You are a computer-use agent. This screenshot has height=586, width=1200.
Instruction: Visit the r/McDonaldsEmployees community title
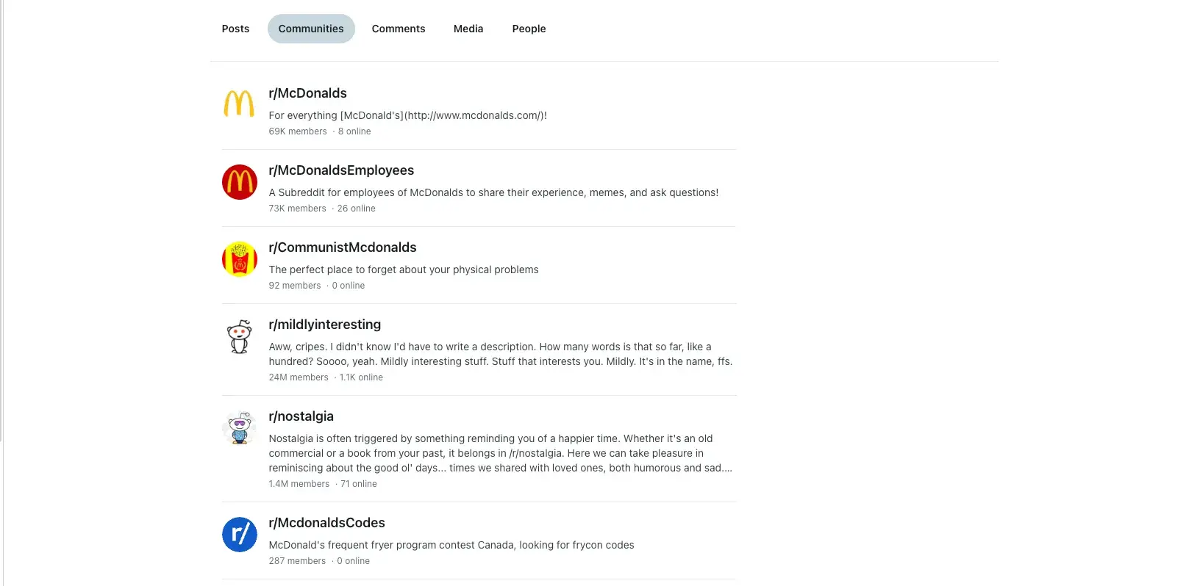coord(341,170)
